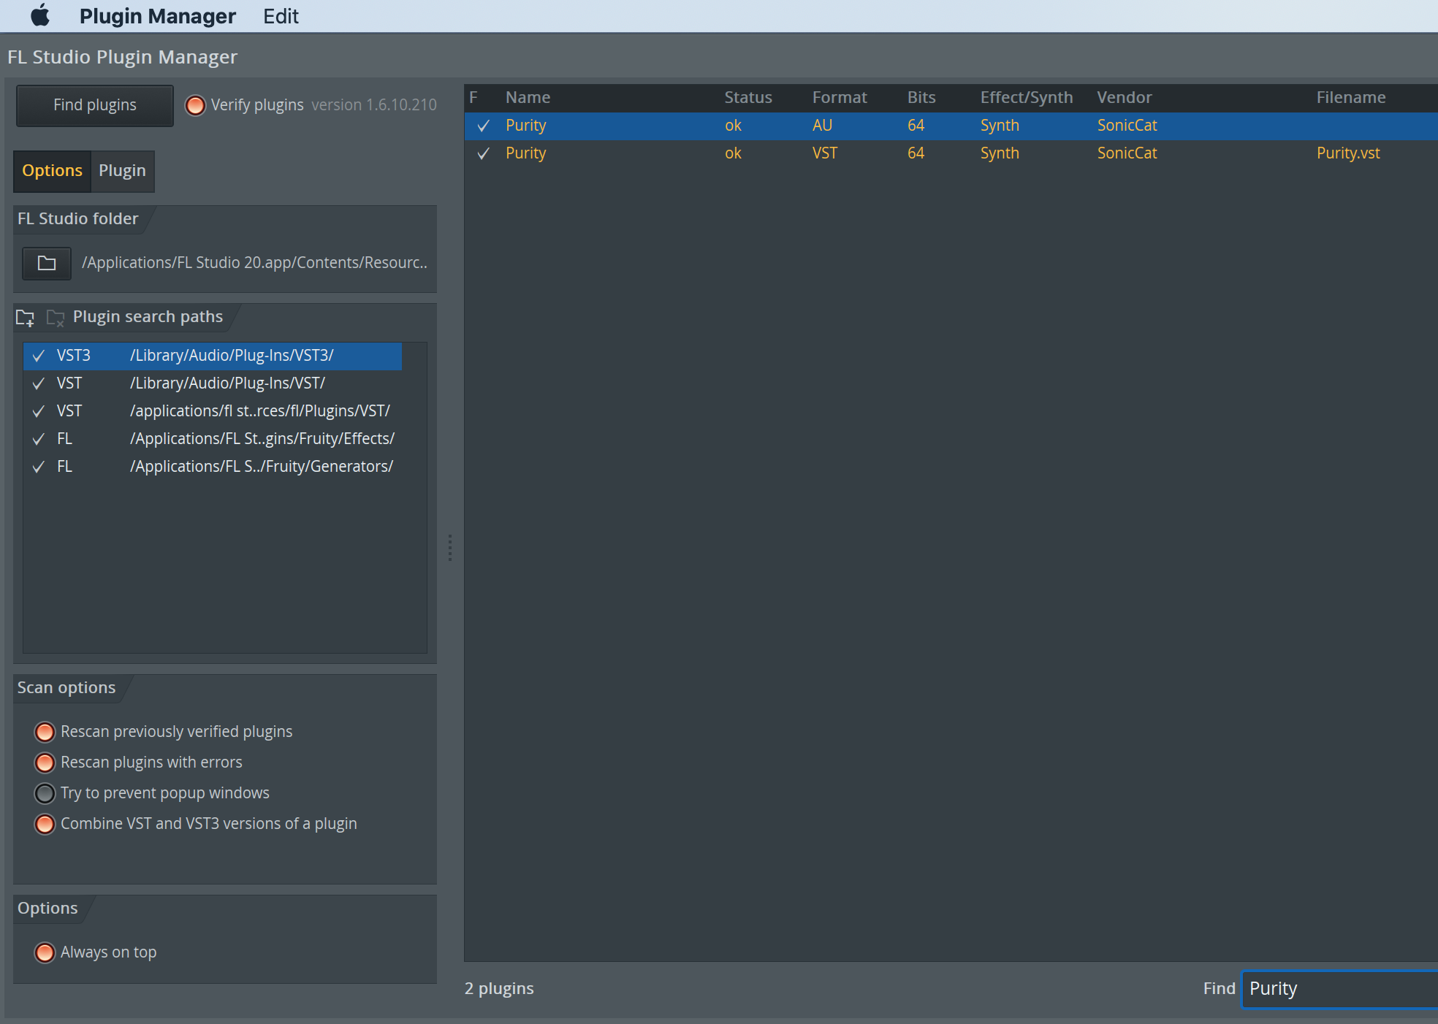The height and width of the screenshot is (1024, 1438).
Task: Click the Find search field containing Purity
Action: pyautogui.click(x=1340, y=989)
